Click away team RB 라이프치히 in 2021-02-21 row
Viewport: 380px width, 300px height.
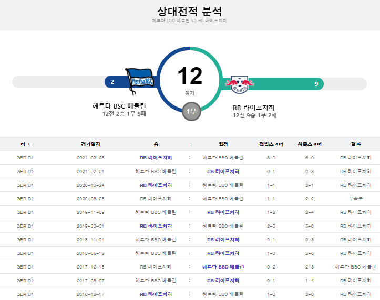(x=223, y=172)
